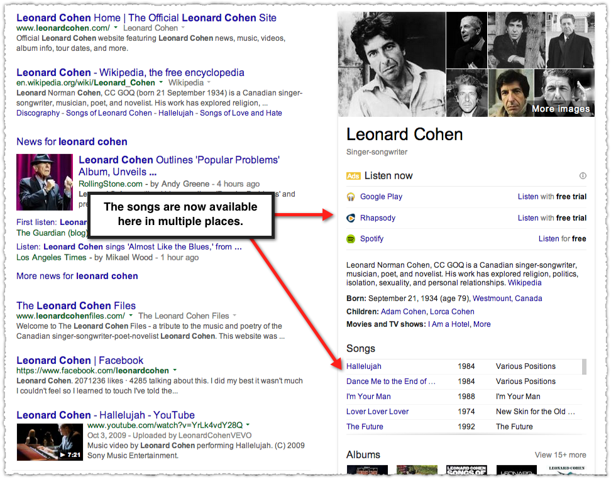Expand gray arrow after 'Wikipedia' publisher label
This screenshot has height=479, width=611.
(209, 82)
